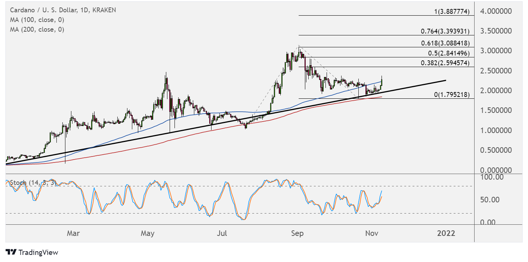Click the 100.00 stochastic axis value
This screenshot has width=528, height=262.
coord(491,177)
